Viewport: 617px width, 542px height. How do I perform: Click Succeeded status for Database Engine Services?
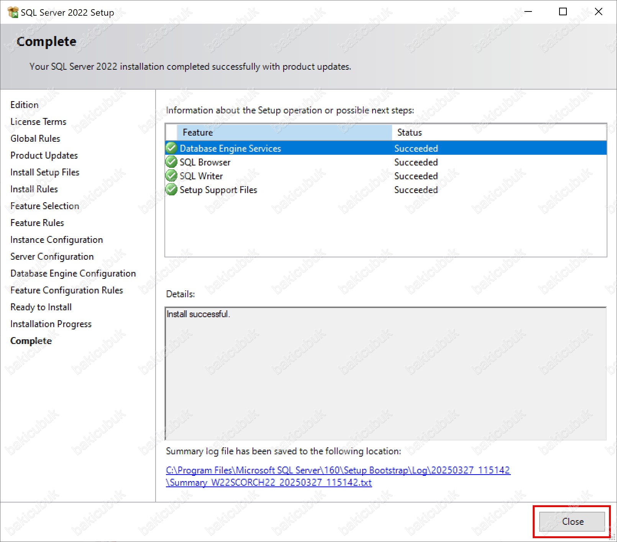click(x=416, y=148)
